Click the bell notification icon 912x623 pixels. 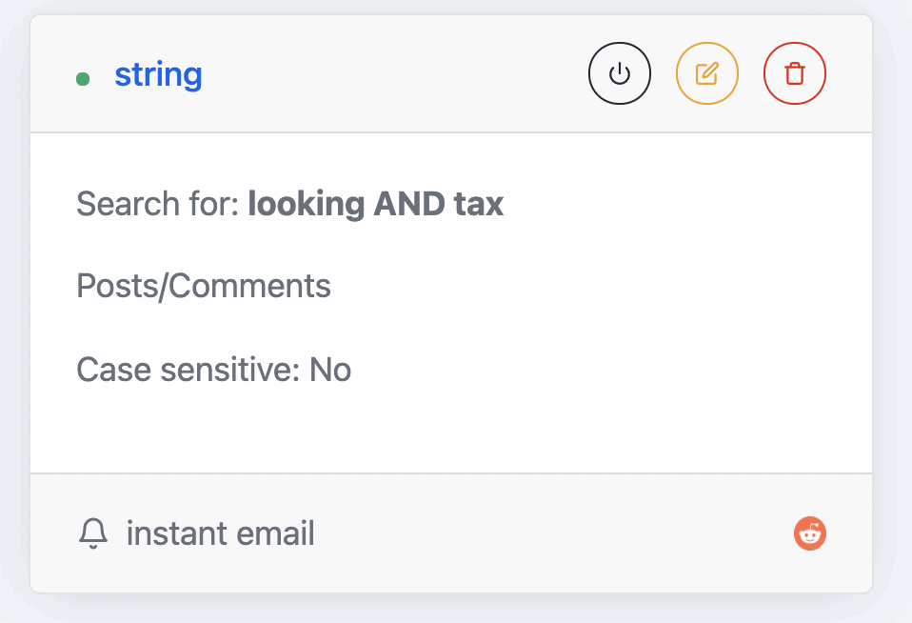click(x=93, y=533)
